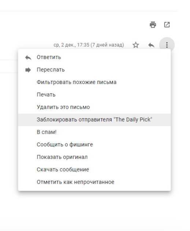
Task: Choose "Фильтровать похожие письма"
Action: [94, 82]
